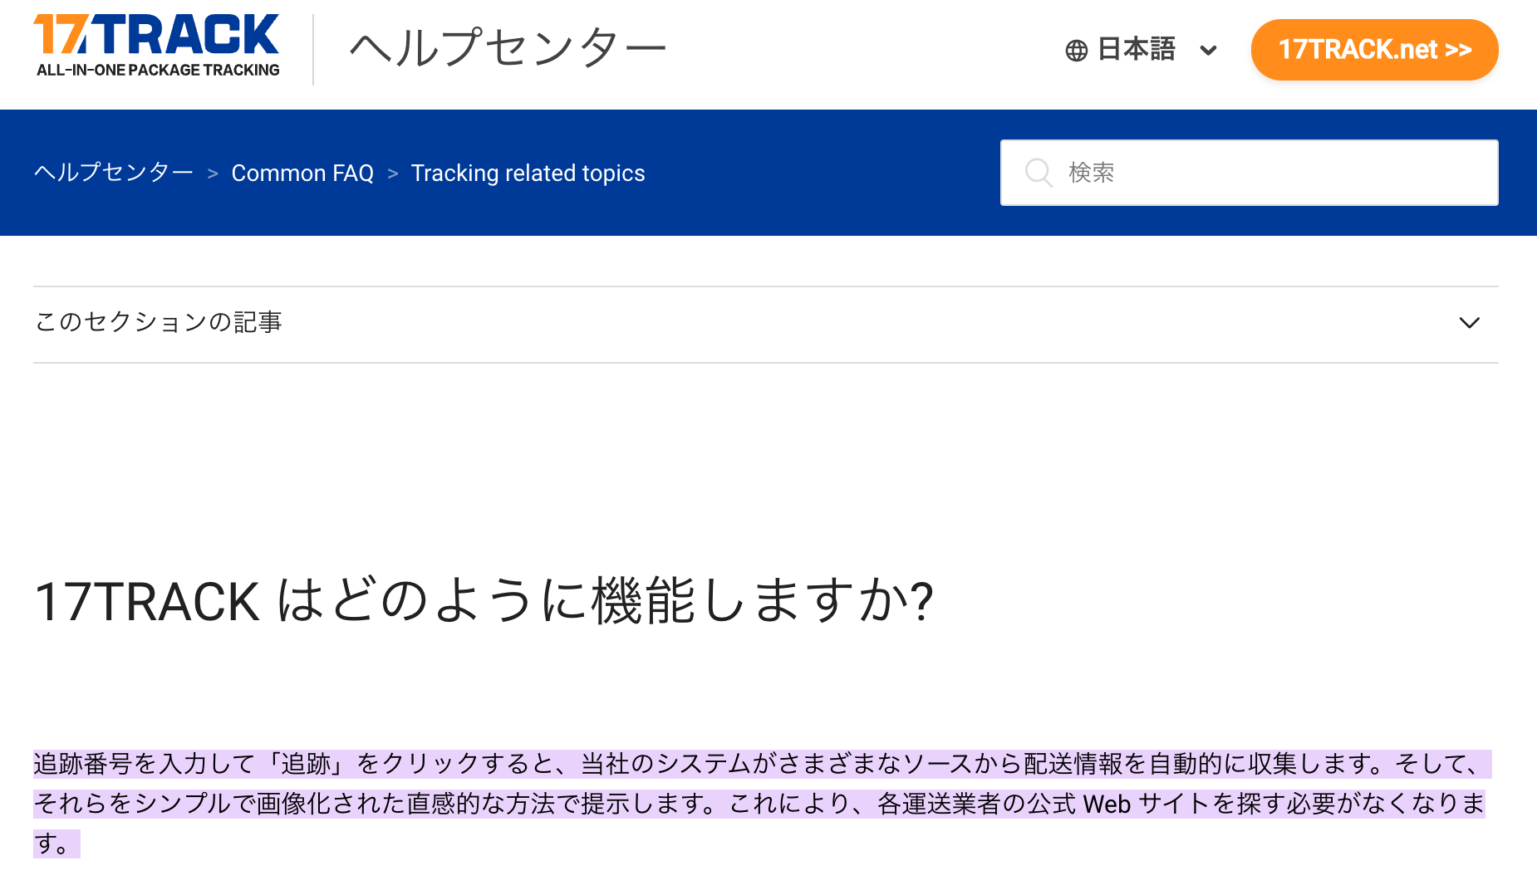Screen dimensions: 1537x895
Task: Click the separator arrow before Tracking related topics
Action: 393,174
